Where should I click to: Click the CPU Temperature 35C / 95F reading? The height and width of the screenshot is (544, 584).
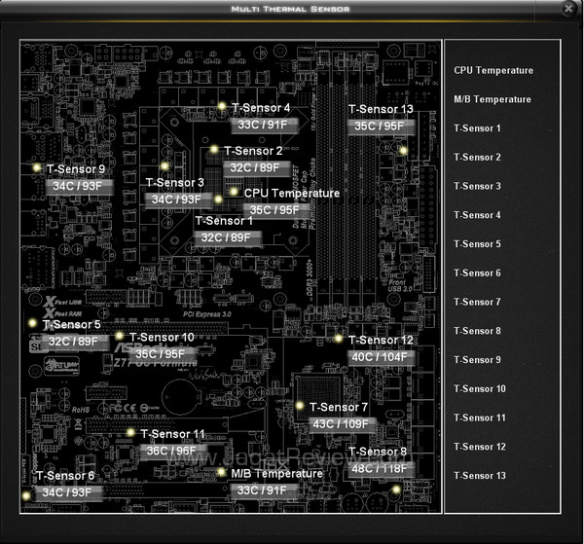[x=275, y=209]
